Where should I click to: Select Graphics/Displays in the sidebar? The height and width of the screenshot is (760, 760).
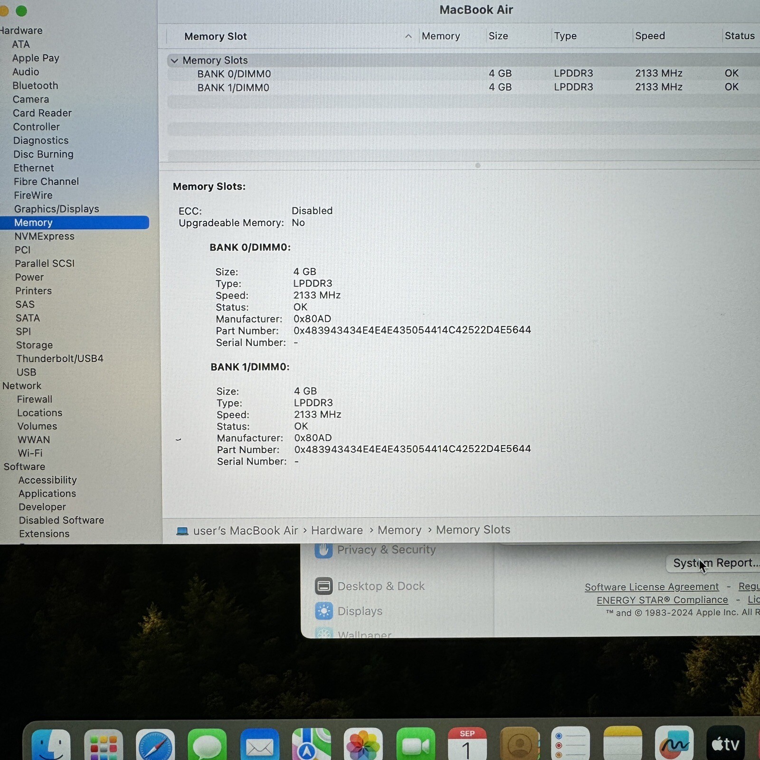click(x=57, y=209)
